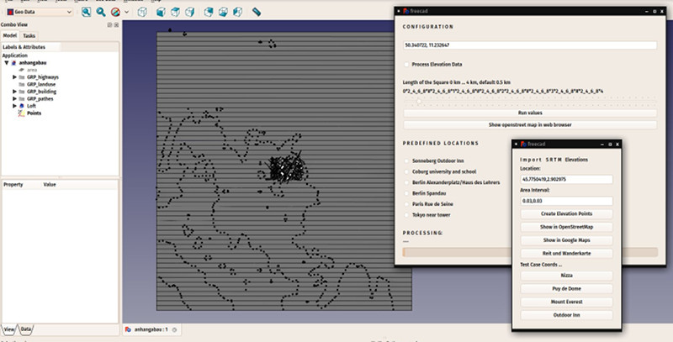This screenshot has width=673, height=342.
Task: Click the Fit Selection magnifier icon
Action: click(x=102, y=13)
